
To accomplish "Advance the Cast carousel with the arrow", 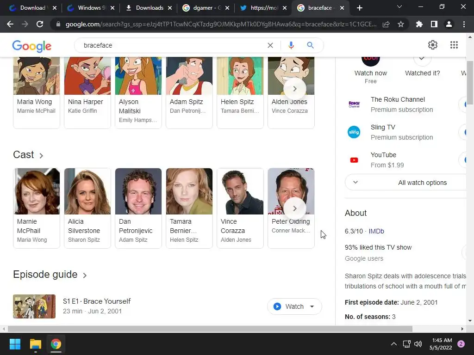I will [x=295, y=208].
